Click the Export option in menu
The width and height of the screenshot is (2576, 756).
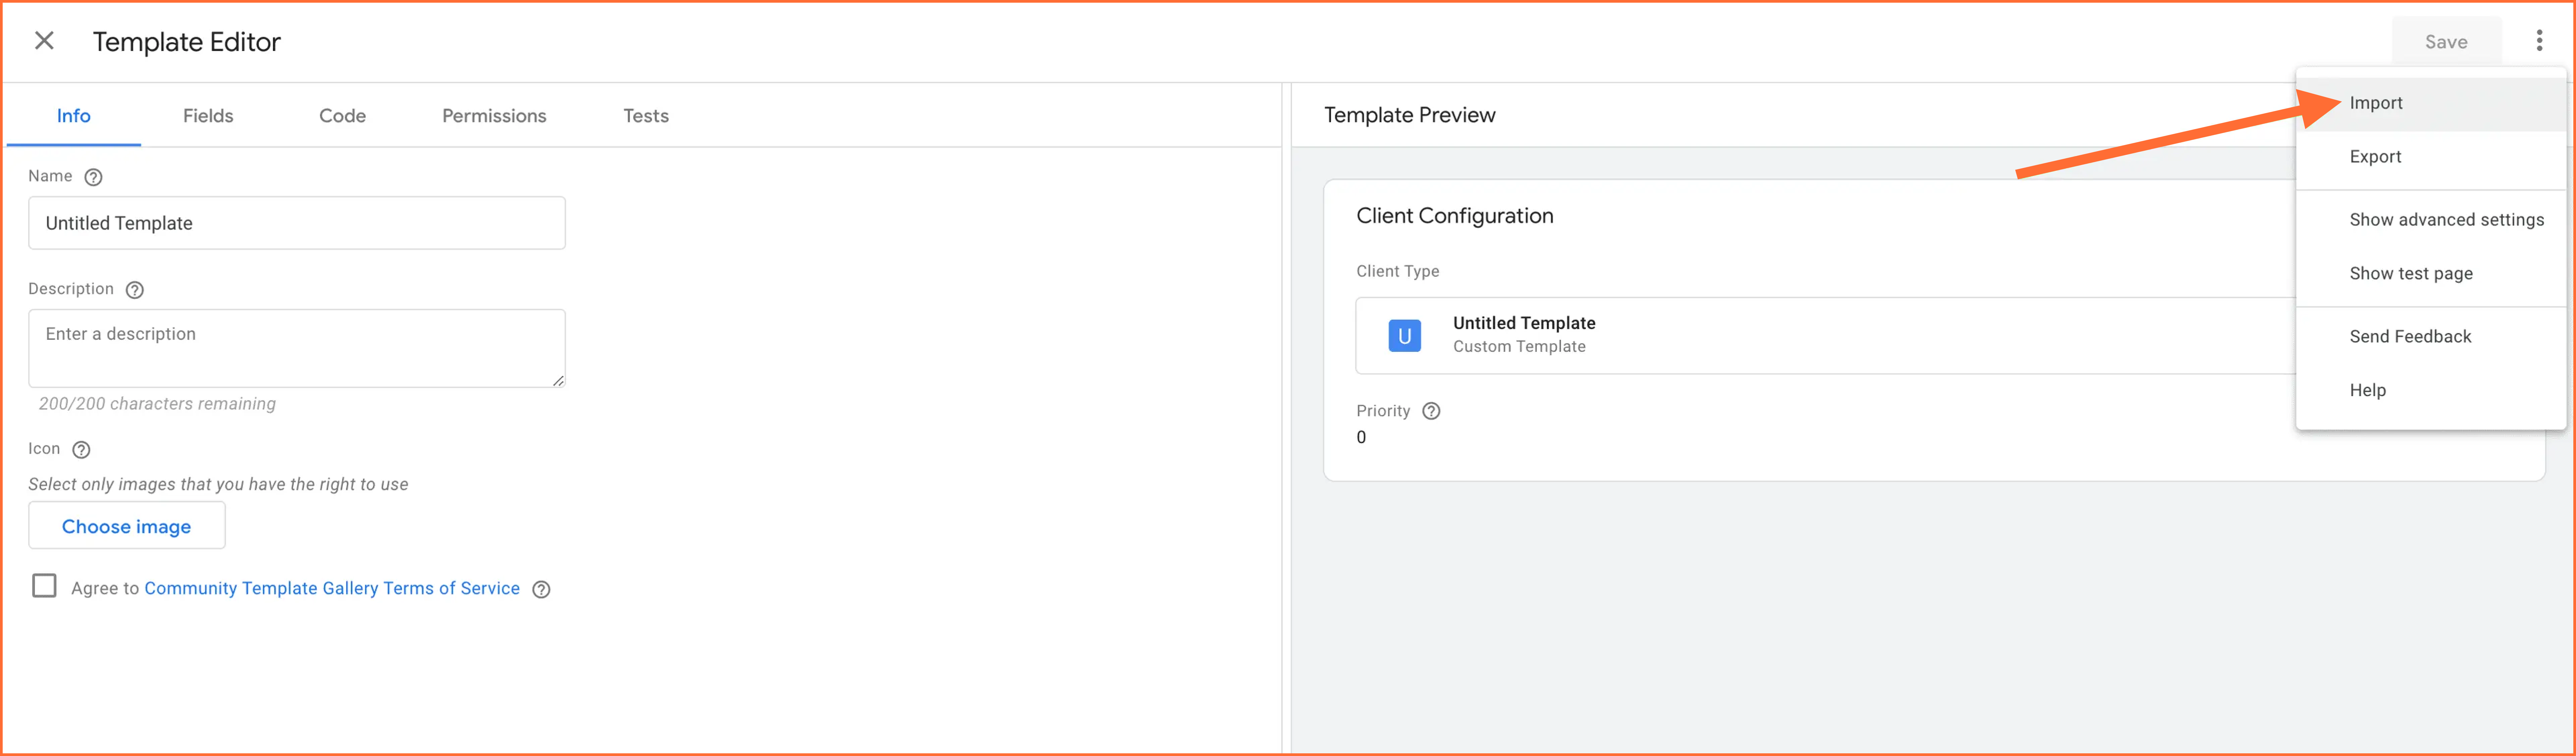point(2372,156)
